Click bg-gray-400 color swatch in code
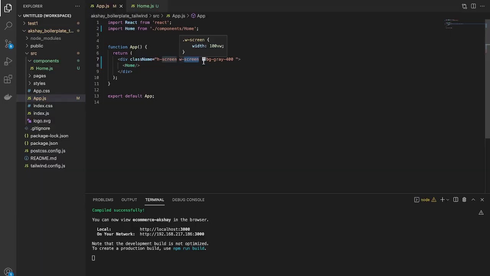 pyautogui.click(x=204, y=59)
